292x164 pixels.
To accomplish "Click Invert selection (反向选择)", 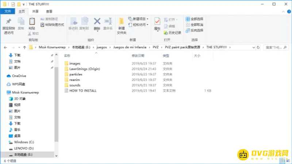I will pyautogui.click(x=194, y=30).
